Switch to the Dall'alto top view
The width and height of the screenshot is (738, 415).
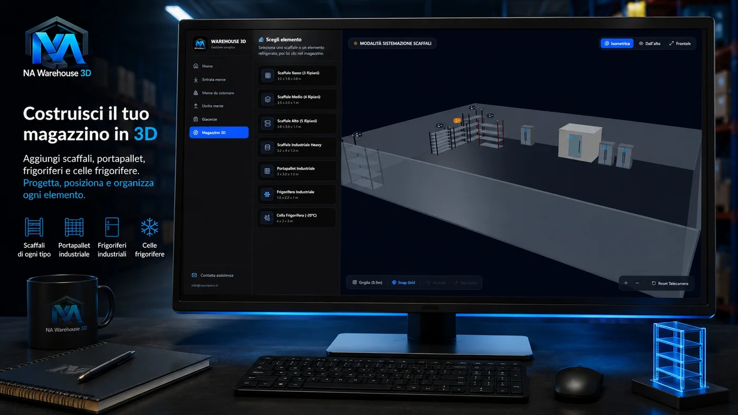click(x=649, y=43)
